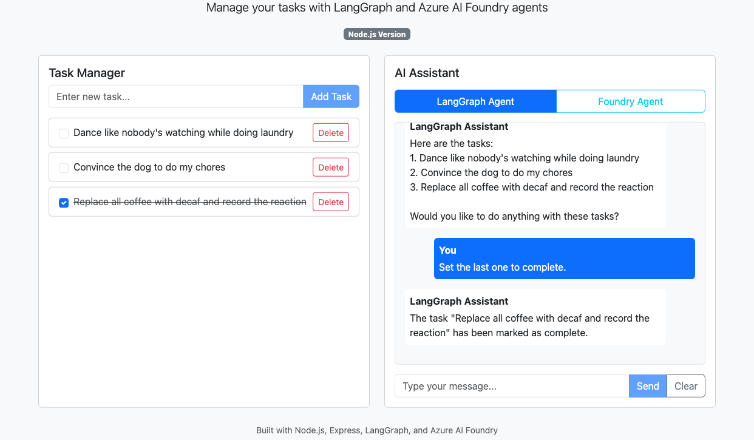Clear the AI Assistant conversation
This screenshot has width=754, height=440.
click(x=685, y=385)
